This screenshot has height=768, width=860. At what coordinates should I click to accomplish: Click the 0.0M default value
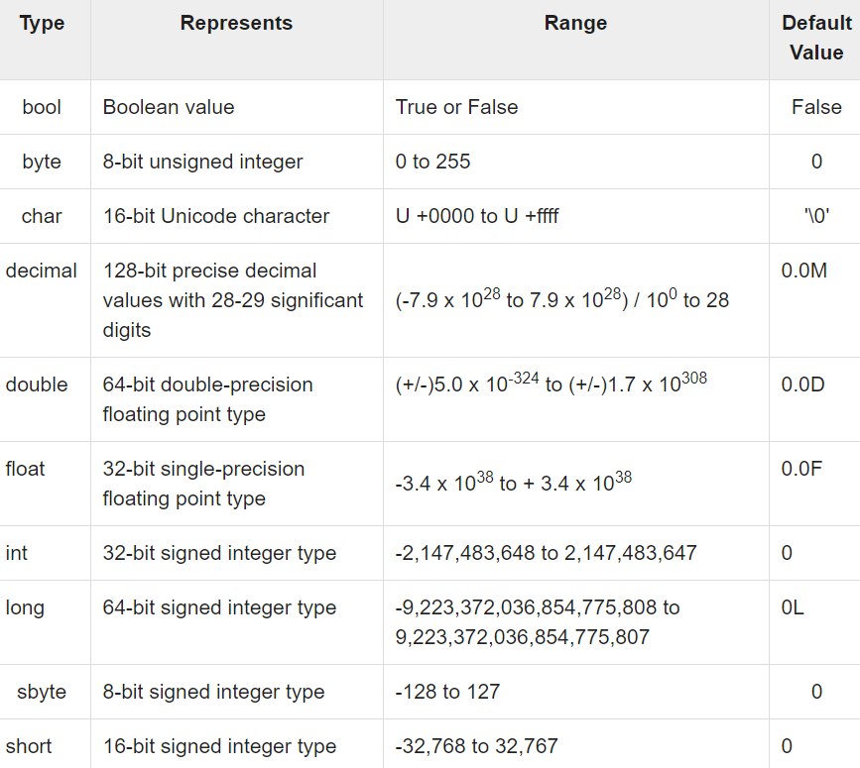[804, 271]
